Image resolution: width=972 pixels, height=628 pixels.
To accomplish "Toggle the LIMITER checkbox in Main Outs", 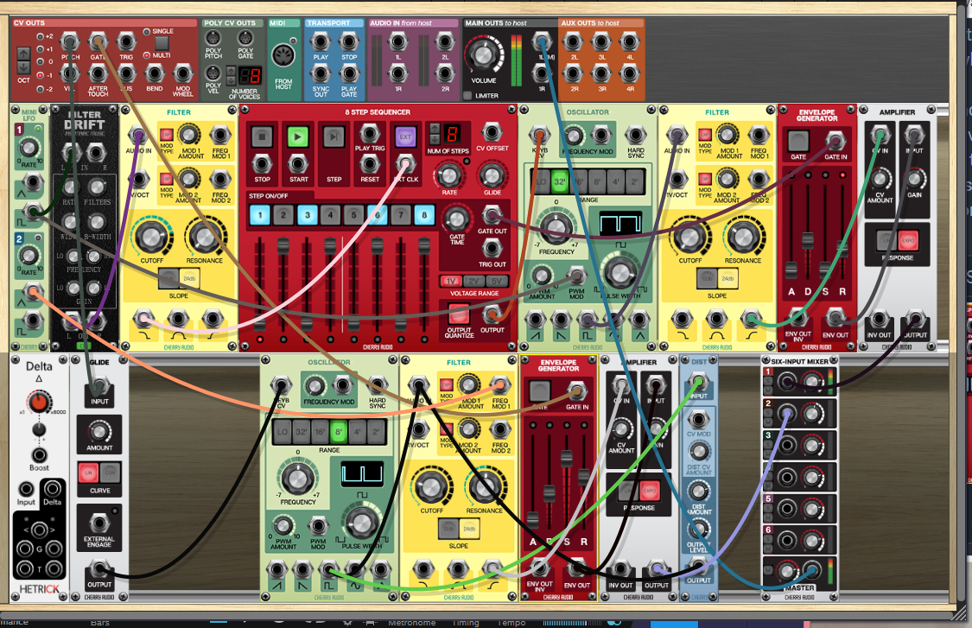I will tap(467, 96).
